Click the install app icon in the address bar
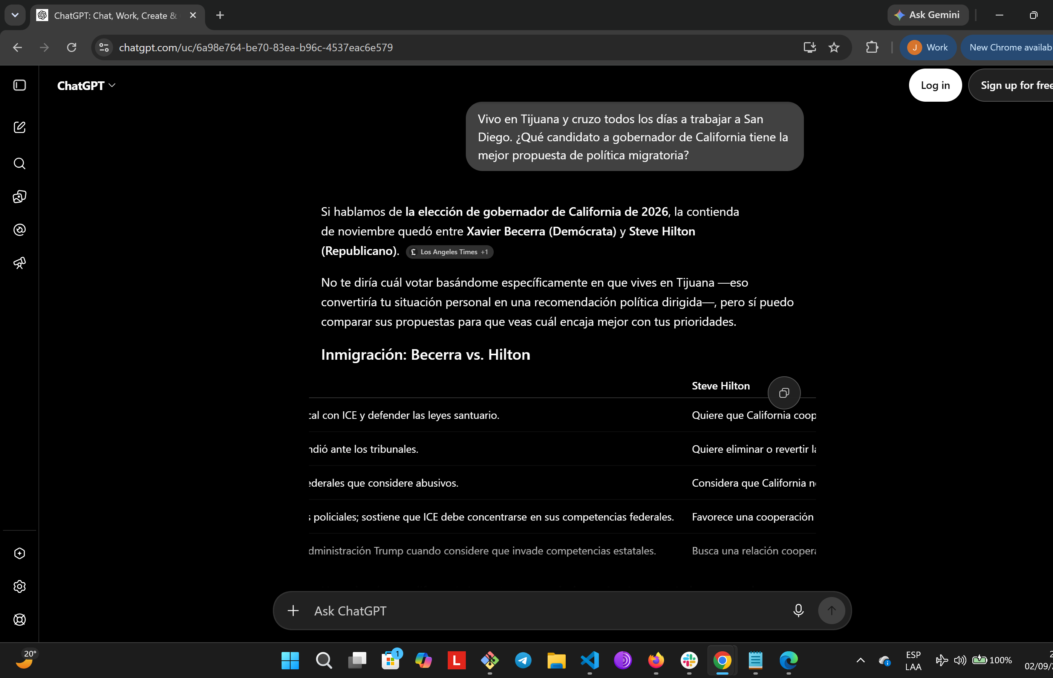The height and width of the screenshot is (678, 1053). [x=810, y=47]
